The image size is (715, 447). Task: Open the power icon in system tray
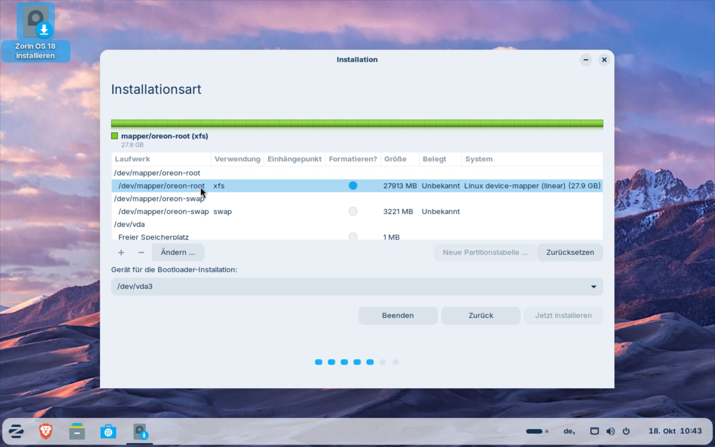(626, 431)
